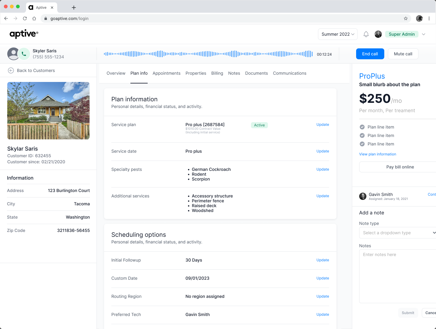Click the Super Admin user avatar
Screen dimensions: 436x329
click(x=378, y=34)
